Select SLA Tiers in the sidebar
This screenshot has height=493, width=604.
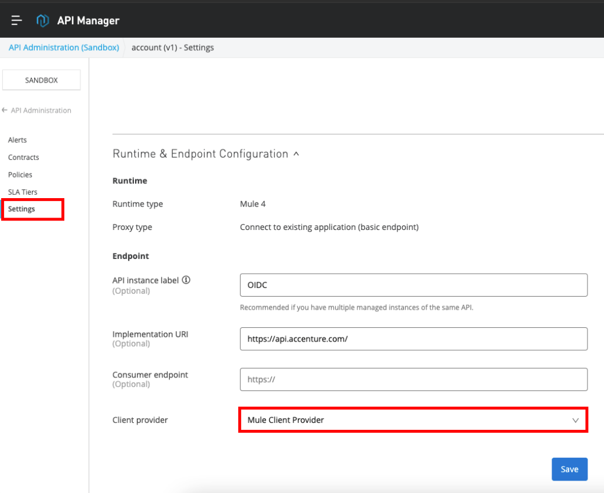pyautogui.click(x=22, y=192)
